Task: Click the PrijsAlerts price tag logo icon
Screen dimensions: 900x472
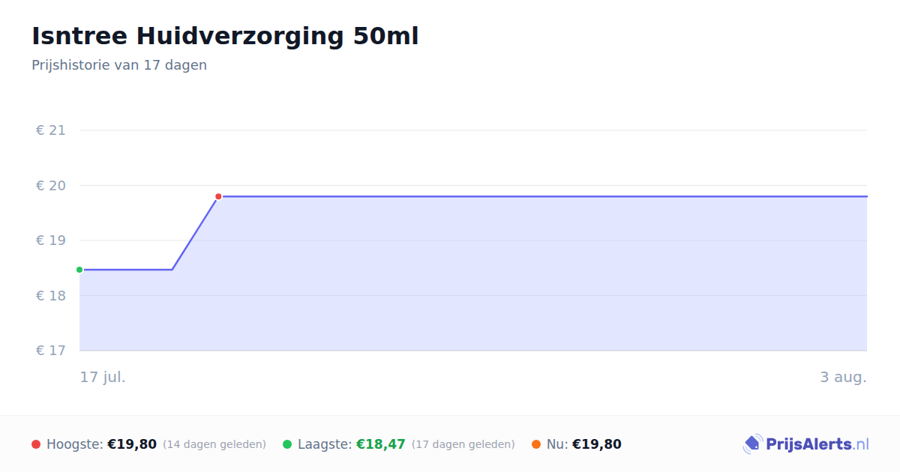Action: pos(752,444)
